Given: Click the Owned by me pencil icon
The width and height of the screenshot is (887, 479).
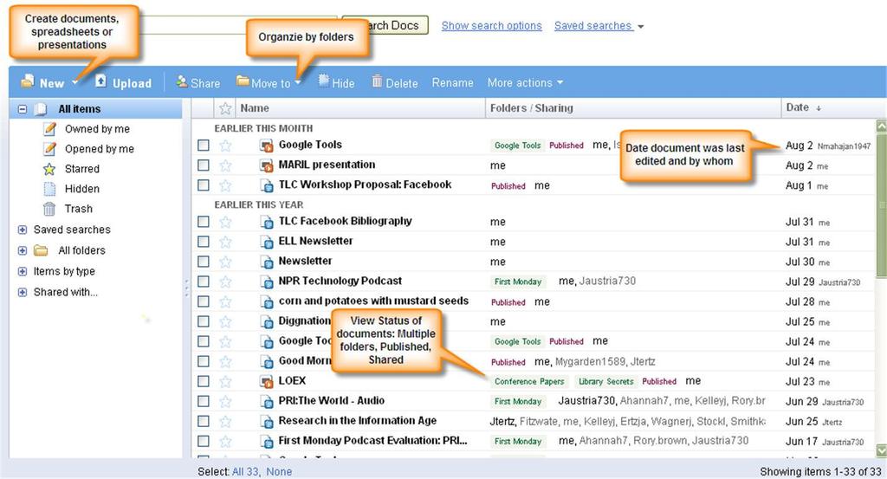Looking at the screenshot, I should click(x=49, y=129).
